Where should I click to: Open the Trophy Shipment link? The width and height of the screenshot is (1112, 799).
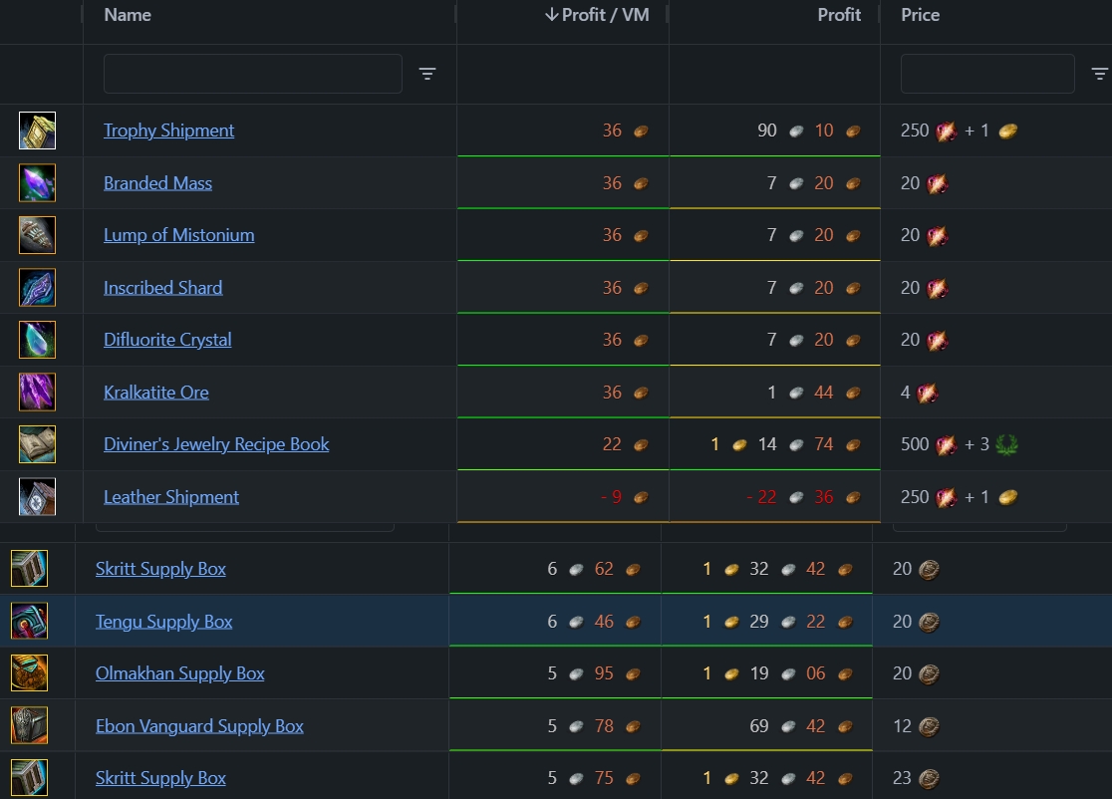click(168, 131)
